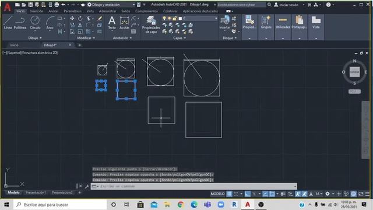Click the Undo arrow
This screenshot has width=373, height=210.
(x=64, y=5)
